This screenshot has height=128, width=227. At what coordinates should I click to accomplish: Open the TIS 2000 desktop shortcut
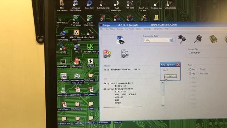point(130,5)
